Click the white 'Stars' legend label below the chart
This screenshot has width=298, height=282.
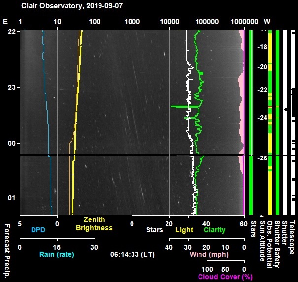pos(155,230)
